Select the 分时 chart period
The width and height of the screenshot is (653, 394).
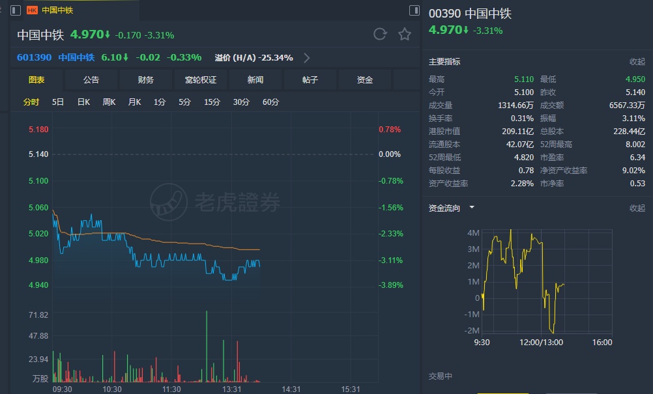31,102
